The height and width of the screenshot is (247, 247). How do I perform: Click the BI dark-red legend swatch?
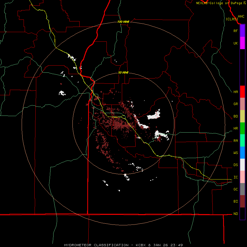pos(242,201)
